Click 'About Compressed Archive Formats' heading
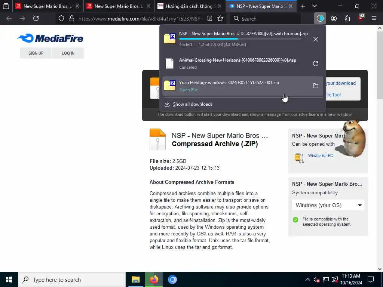The width and height of the screenshot is (383, 287). pyautogui.click(x=192, y=182)
